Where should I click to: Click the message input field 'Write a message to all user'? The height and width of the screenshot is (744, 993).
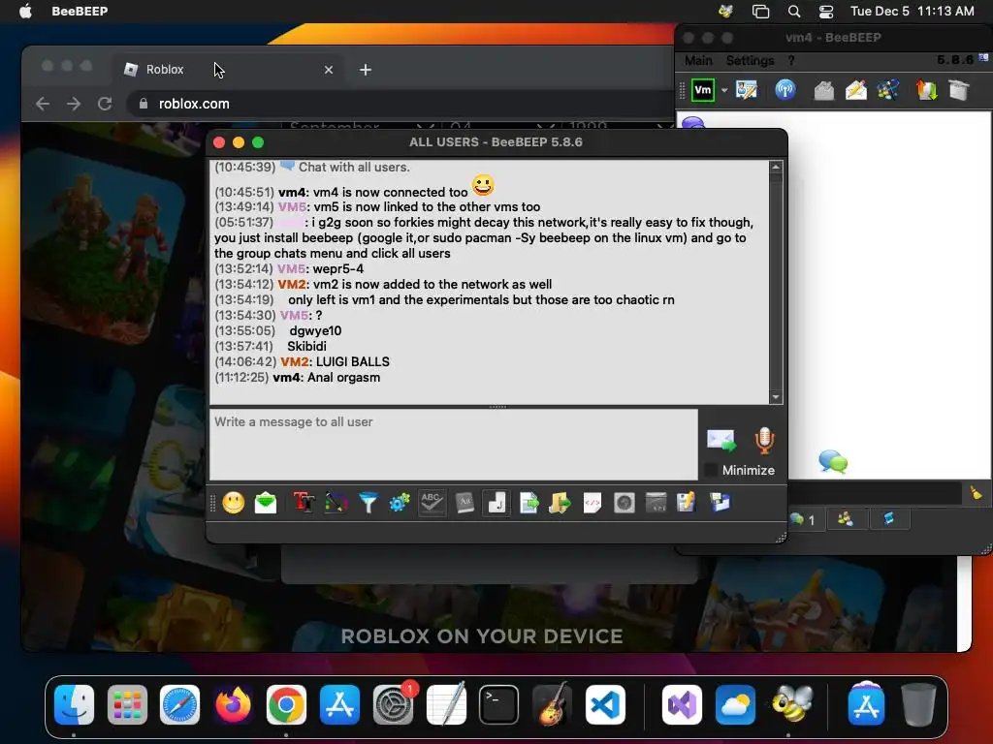(x=454, y=444)
